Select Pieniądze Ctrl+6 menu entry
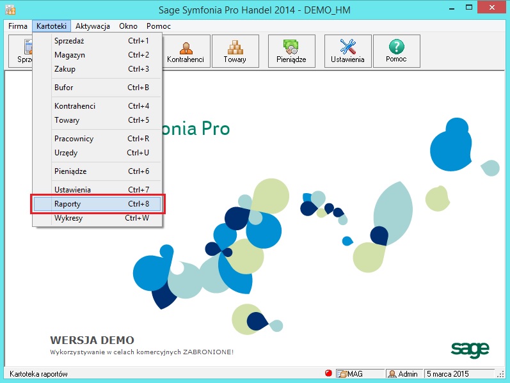Image resolution: width=510 pixels, height=383 pixels. (97, 171)
